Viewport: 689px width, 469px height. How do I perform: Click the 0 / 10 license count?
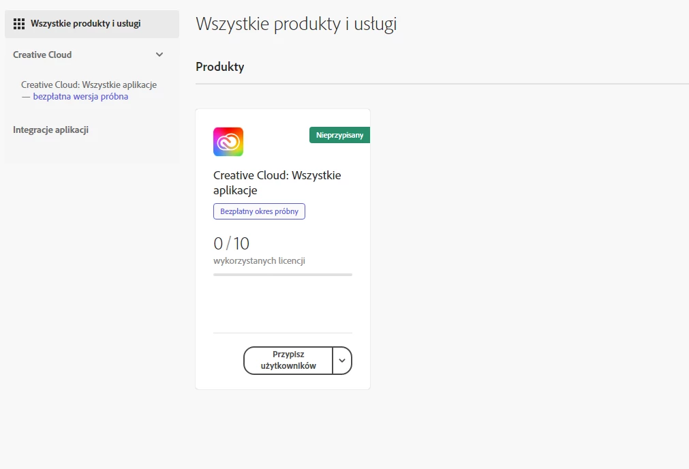tap(231, 243)
